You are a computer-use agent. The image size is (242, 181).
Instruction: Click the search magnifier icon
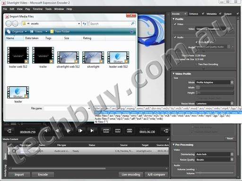tap(133, 24)
